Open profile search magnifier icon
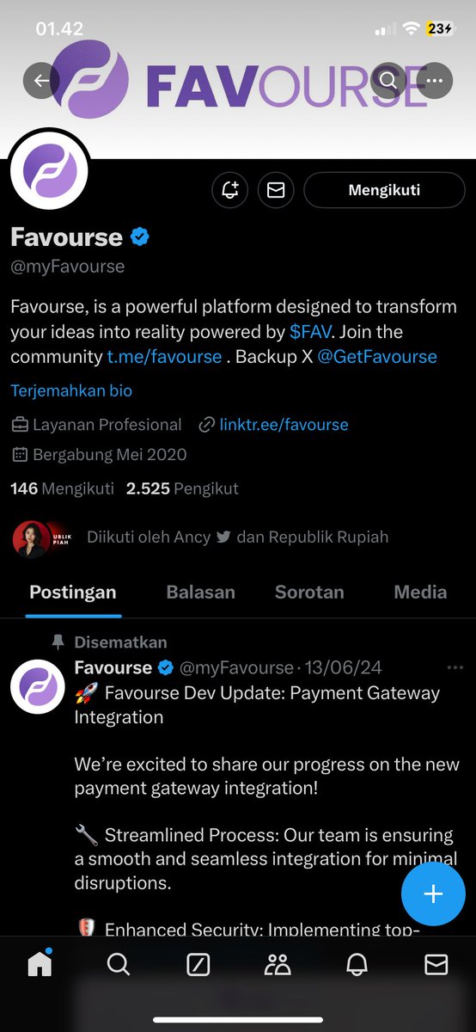This screenshot has width=476, height=1032. (x=388, y=82)
